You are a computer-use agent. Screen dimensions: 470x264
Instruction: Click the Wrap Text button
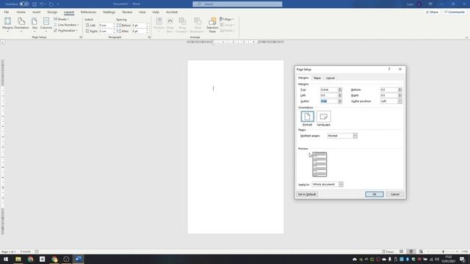[170, 25]
